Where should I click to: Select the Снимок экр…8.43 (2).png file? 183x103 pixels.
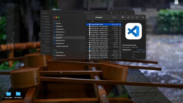tap(104, 45)
